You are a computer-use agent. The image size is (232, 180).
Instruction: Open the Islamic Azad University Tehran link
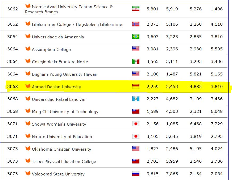69,9
